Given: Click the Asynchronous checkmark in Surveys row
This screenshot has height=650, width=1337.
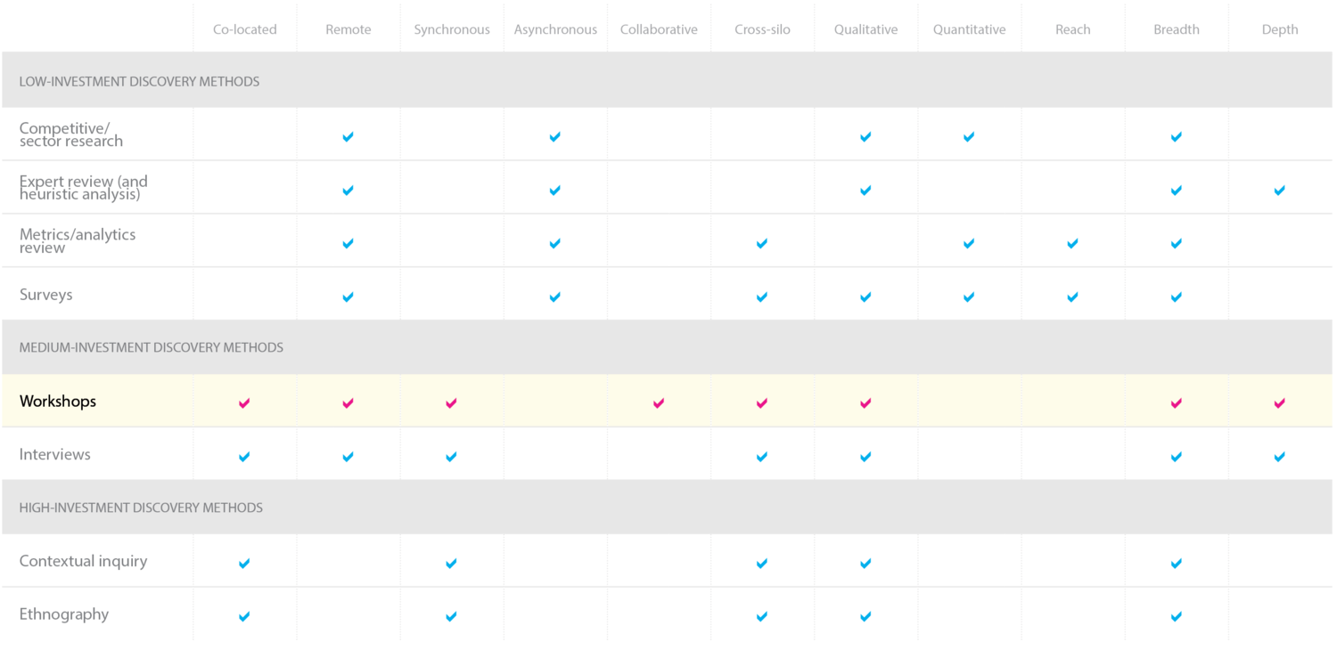Looking at the screenshot, I should [x=554, y=297].
